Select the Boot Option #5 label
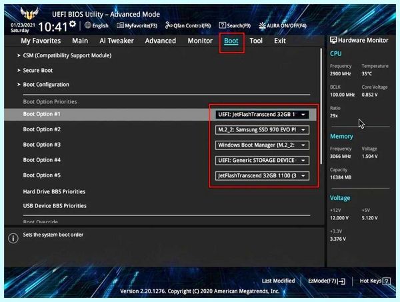This screenshot has height=302, width=400. (x=42, y=175)
